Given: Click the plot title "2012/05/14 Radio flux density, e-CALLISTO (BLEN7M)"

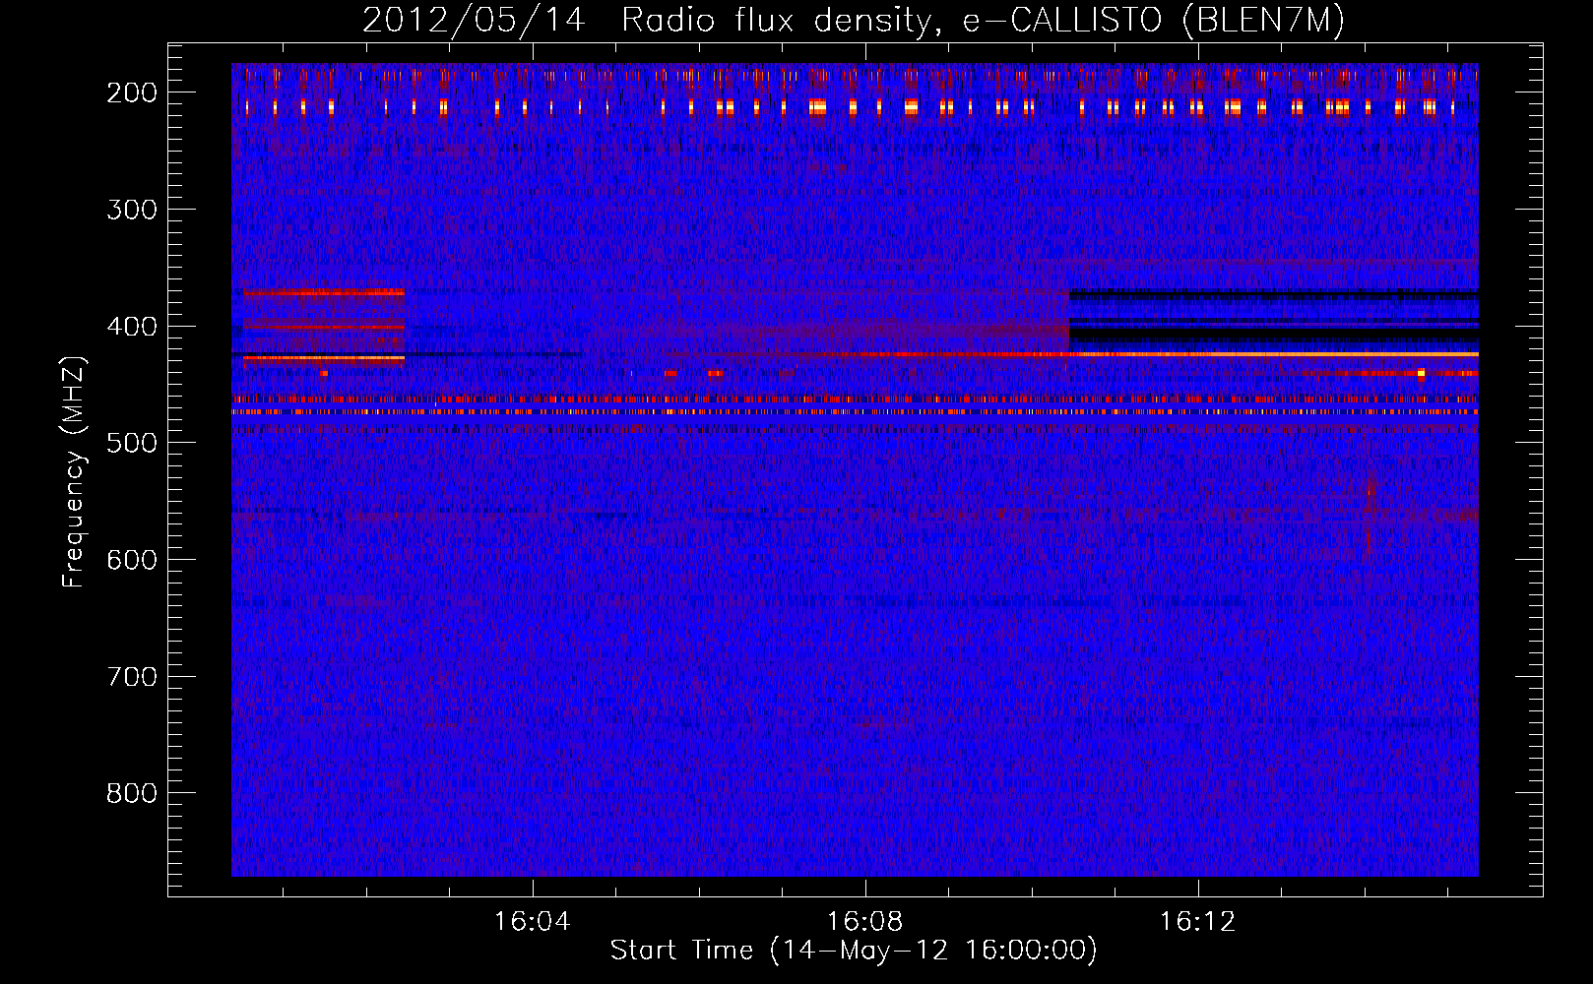Looking at the screenshot, I should point(854,21).
